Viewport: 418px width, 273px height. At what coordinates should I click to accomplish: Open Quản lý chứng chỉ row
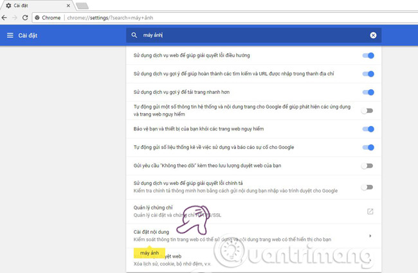click(x=253, y=211)
